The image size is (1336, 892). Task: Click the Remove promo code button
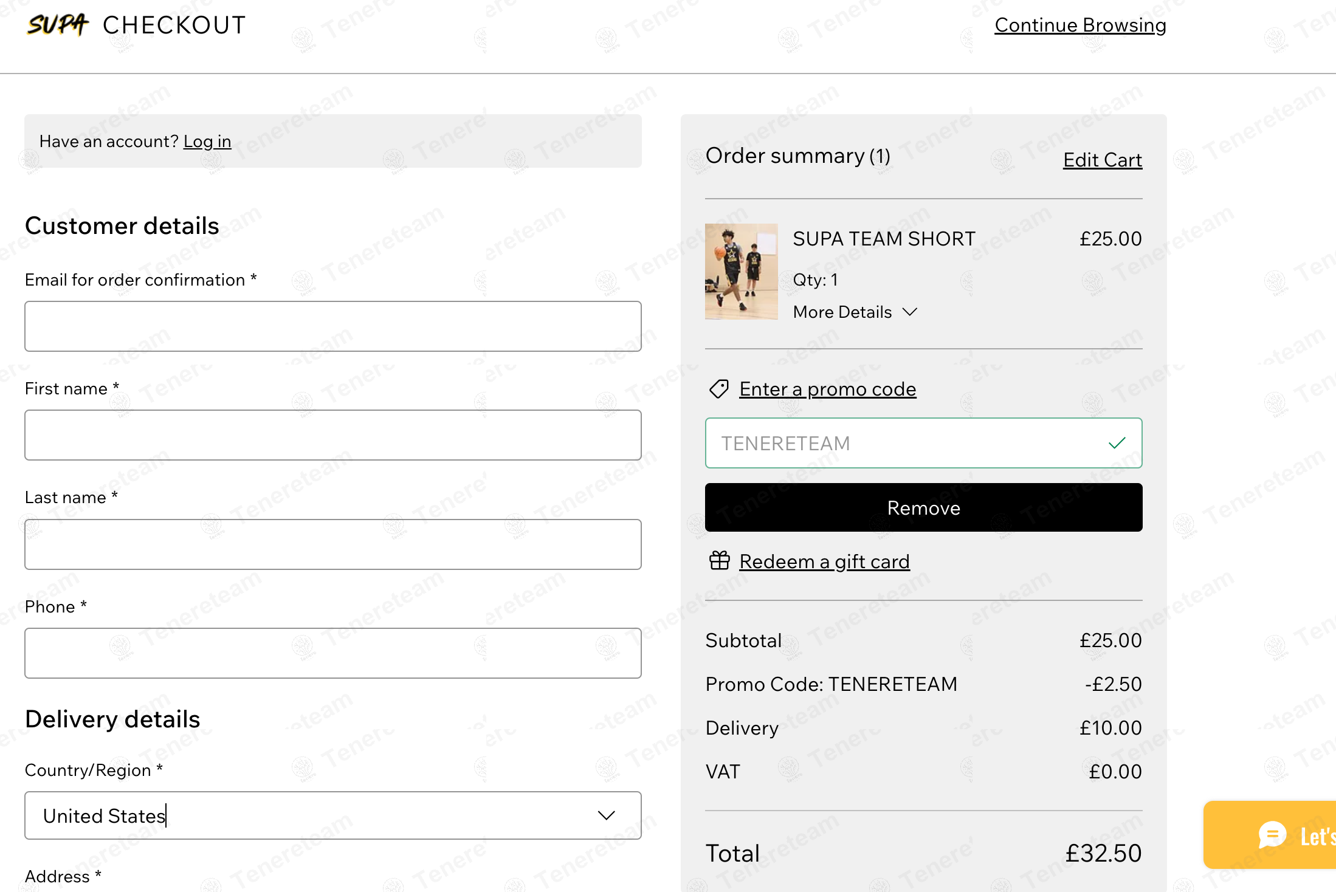pyautogui.click(x=923, y=507)
